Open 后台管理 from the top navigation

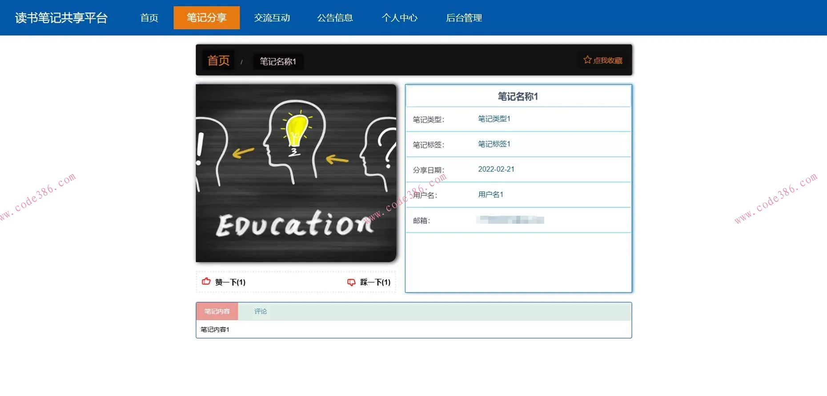click(x=464, y=18)
